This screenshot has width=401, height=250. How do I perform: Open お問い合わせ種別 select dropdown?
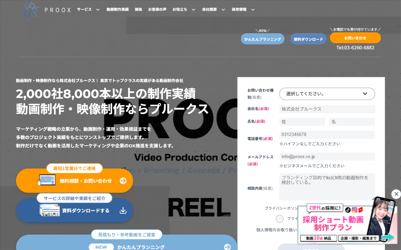click(327, 94)
